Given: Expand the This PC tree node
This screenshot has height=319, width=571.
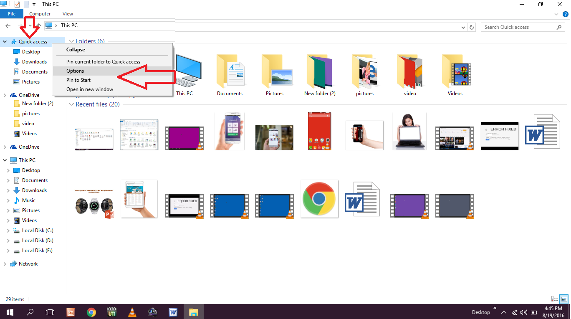Looking at the screenshot, I should [5, 160].
